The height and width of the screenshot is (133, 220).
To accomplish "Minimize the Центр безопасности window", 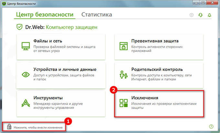I will pyautogui.click(x=196, y=3).
